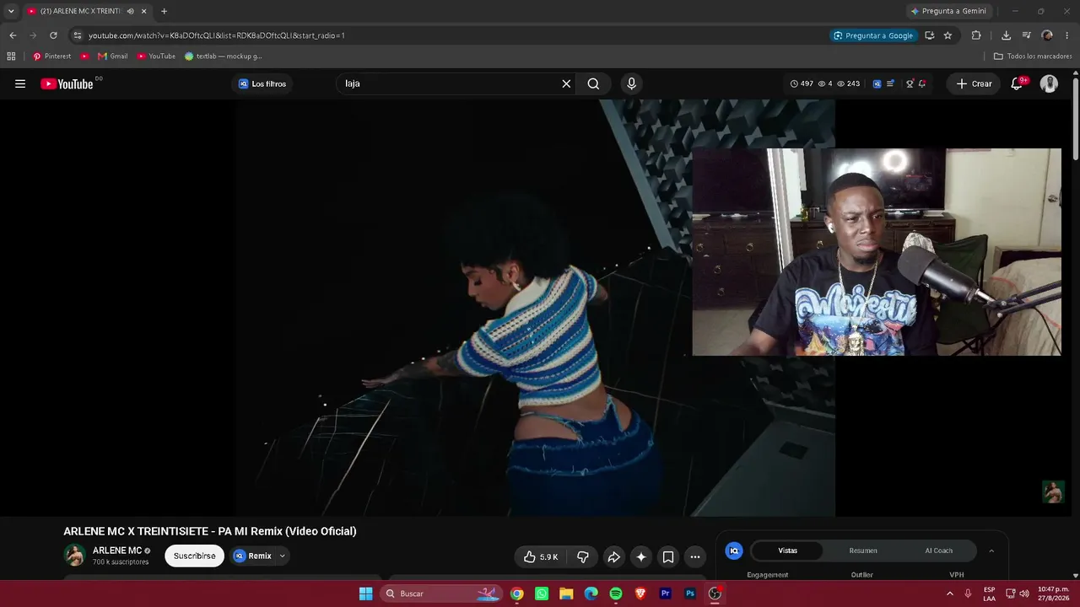Clear the YouTube search query
The width and height of the screenshot is (1080, 607).
click(566, 83)
